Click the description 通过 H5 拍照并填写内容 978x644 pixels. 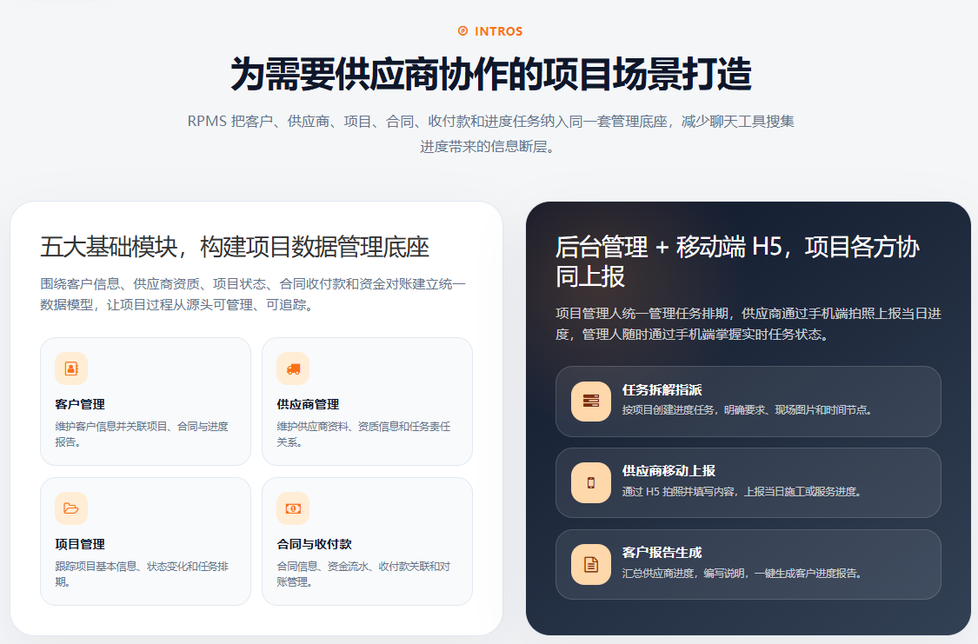pos(742,492)
